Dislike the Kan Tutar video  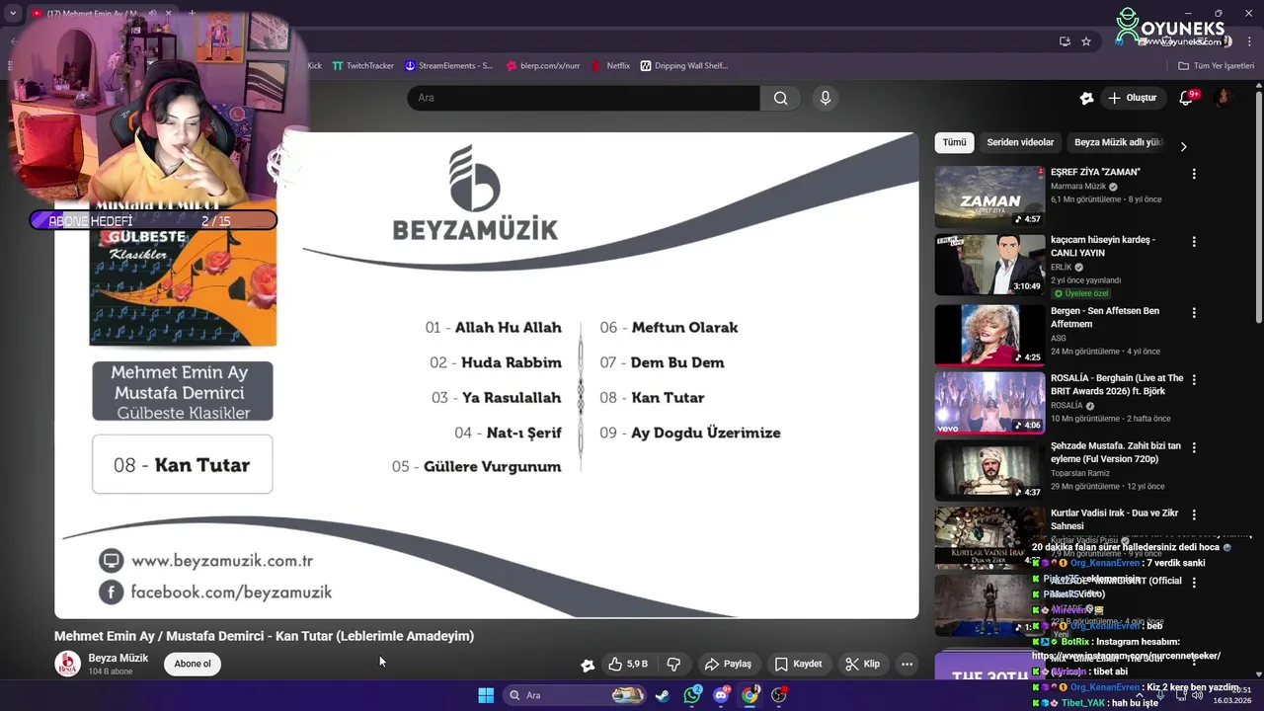pos(674,664)
